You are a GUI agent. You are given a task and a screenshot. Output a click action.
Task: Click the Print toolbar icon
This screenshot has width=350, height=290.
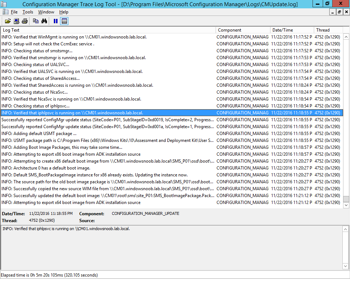25,21
